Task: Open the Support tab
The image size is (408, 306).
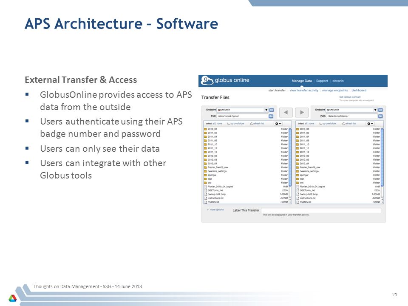Action: click(322, 81)
